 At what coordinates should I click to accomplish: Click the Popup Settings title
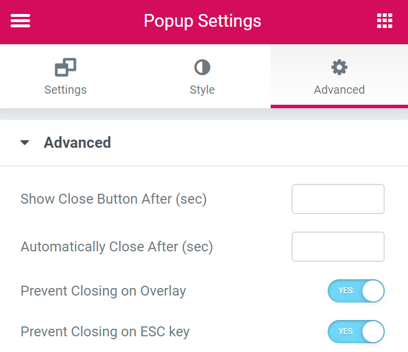[203, 21]
